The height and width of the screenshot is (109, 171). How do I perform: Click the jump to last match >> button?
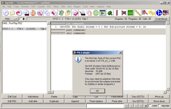pyautogui.click(x=141, y=106)
